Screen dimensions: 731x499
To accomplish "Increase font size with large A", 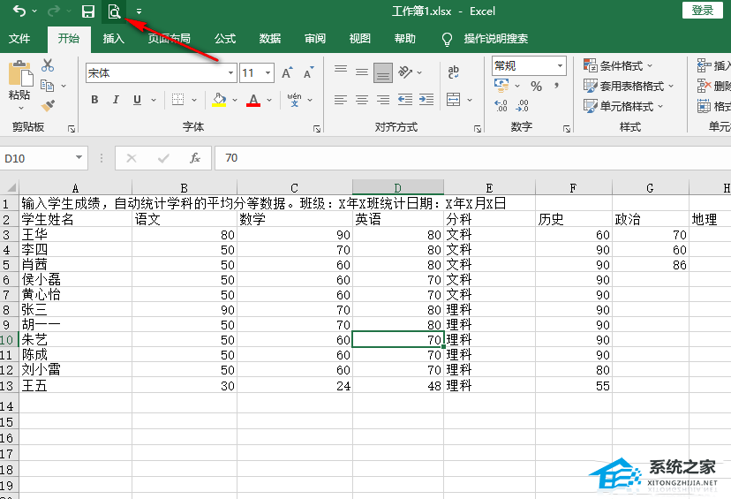I will (287, 72).
